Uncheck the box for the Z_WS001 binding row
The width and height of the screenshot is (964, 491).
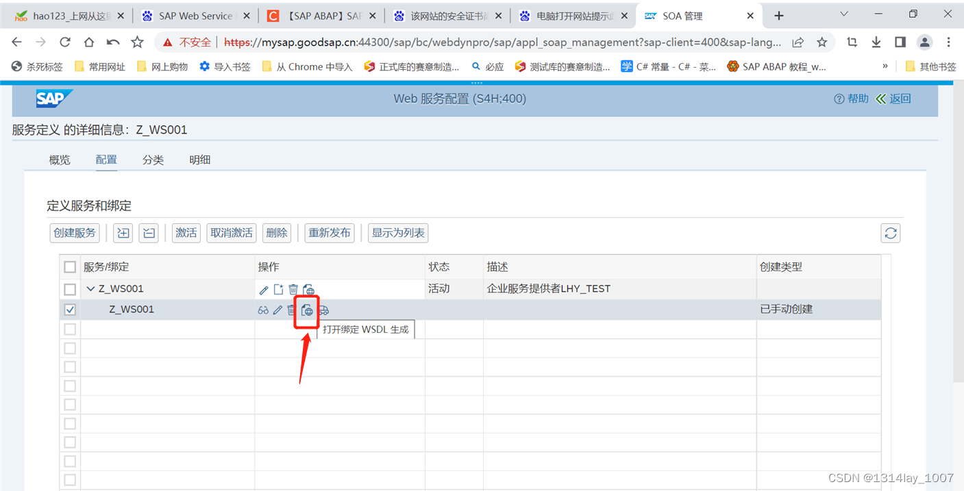tap(70, 310)
